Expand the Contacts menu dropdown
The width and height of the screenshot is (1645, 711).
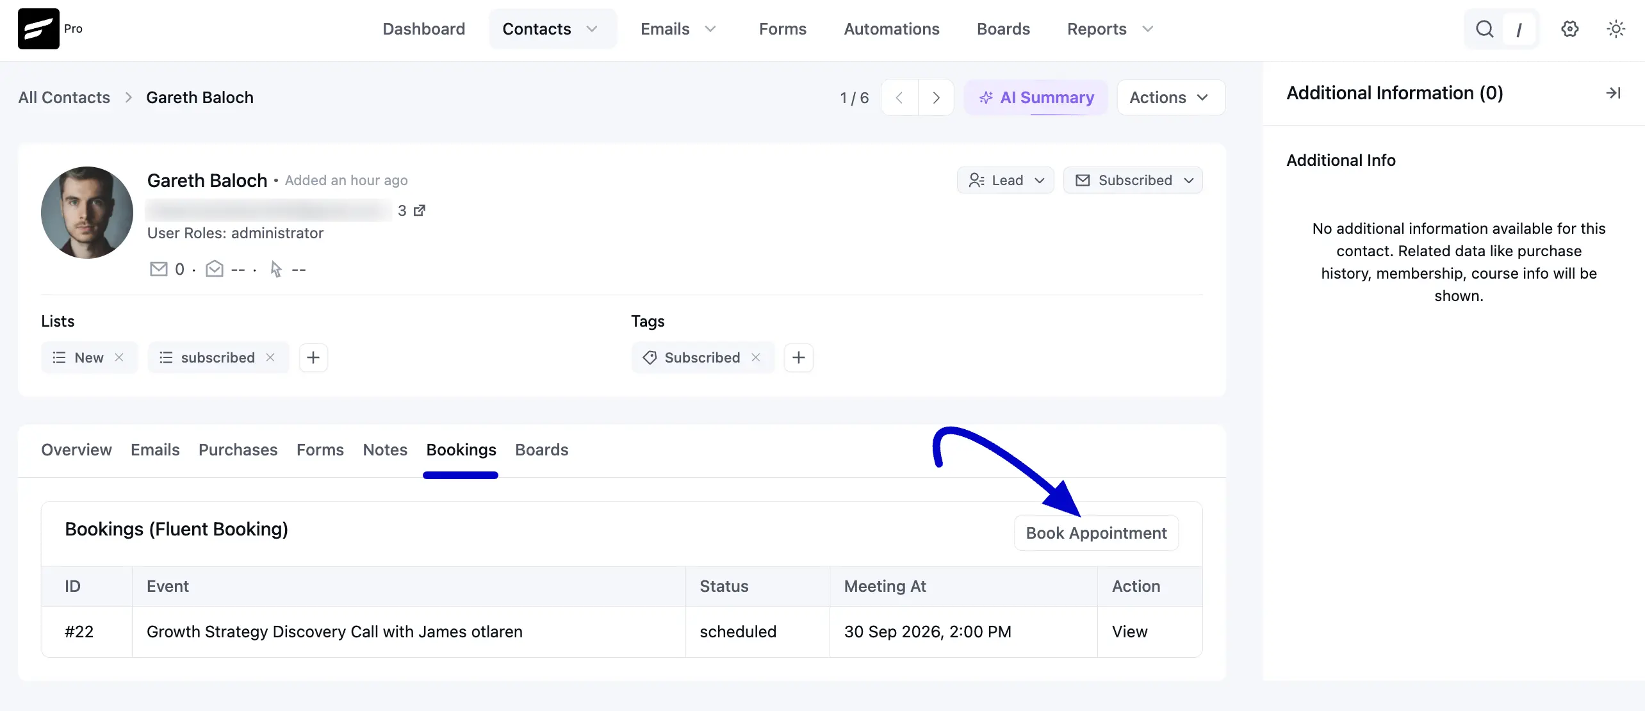(592, 29)
